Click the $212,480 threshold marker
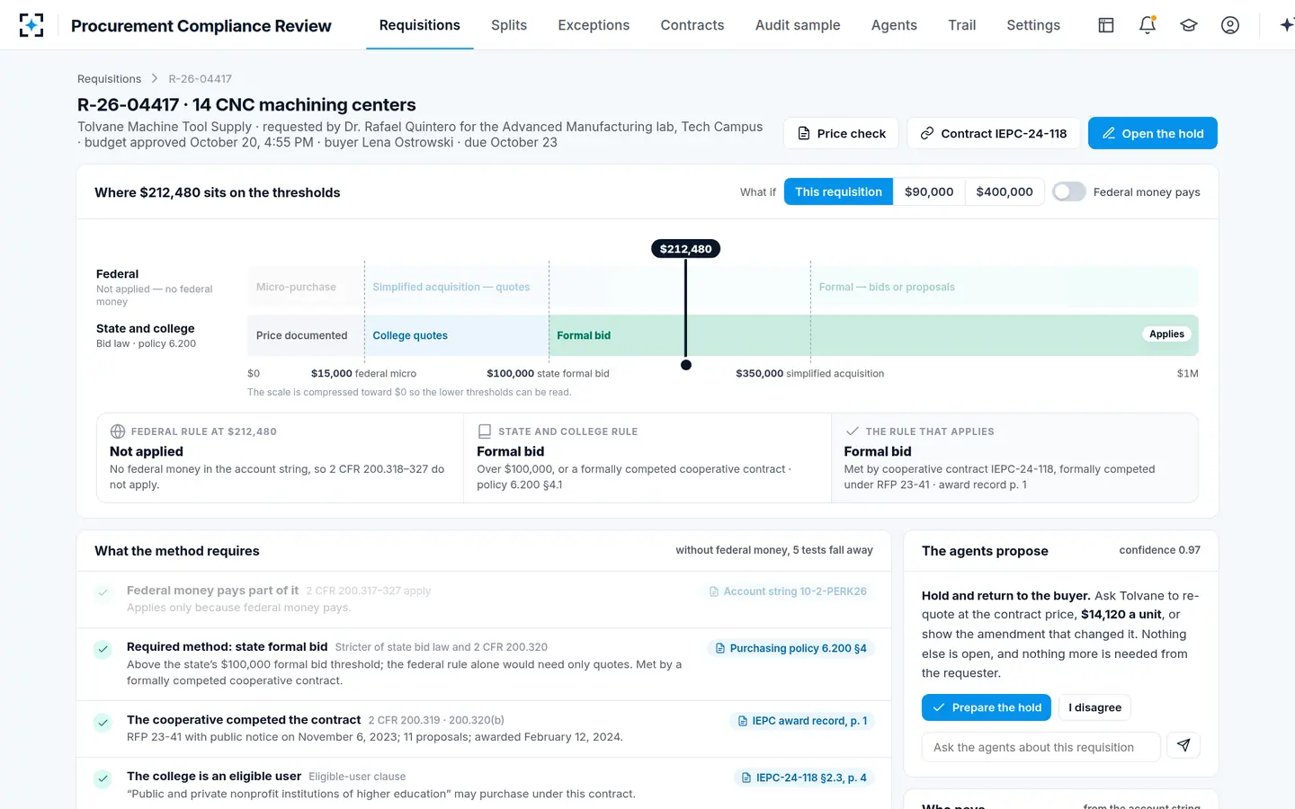This screenshot has width=1295, height=809. click(685, 249)
